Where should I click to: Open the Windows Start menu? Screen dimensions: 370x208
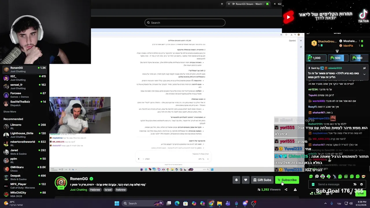click(117, 203)
